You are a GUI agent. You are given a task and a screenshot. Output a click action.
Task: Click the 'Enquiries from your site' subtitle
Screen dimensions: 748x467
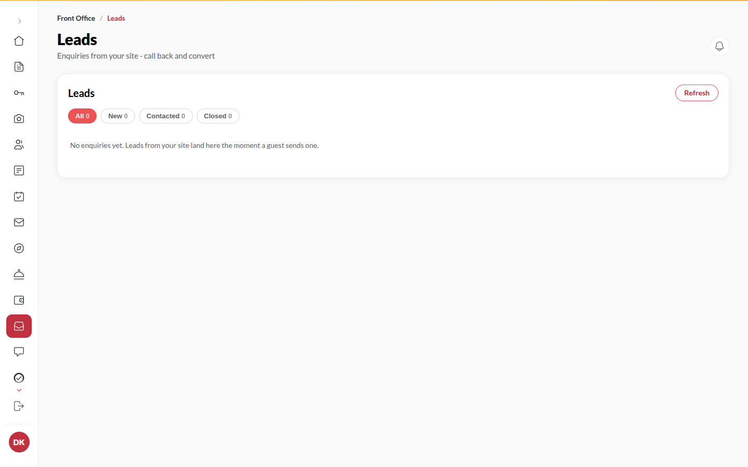[136, 56]
